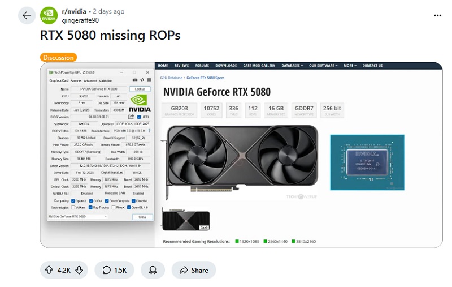
Task: Downvote the RTX 5080 post
Action: point(79,270)
